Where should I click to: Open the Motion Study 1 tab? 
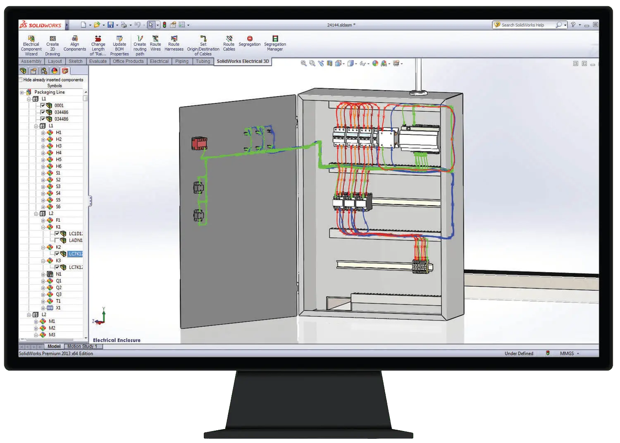click(82, 347)
